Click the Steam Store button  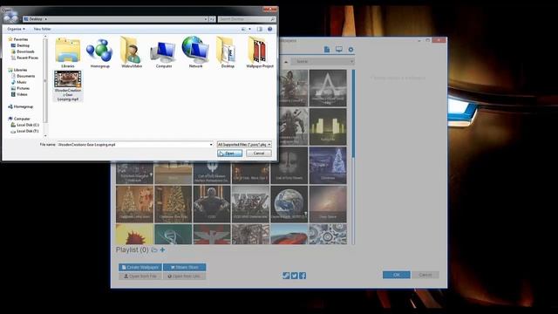click(x=184, y=267)
